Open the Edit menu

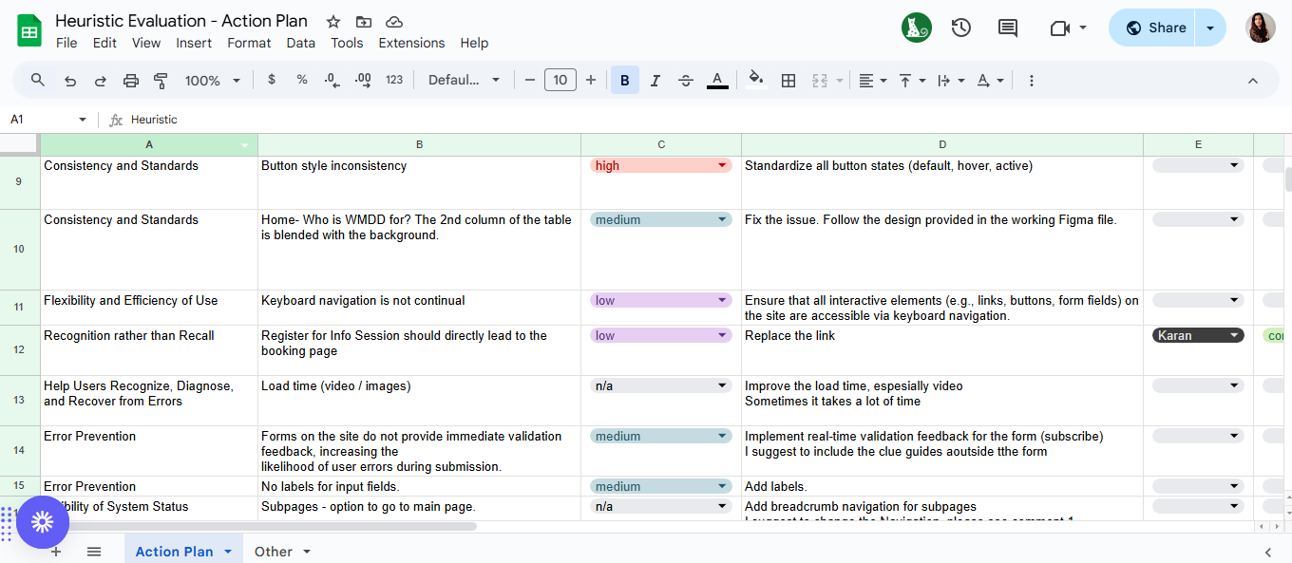(104, 43)
